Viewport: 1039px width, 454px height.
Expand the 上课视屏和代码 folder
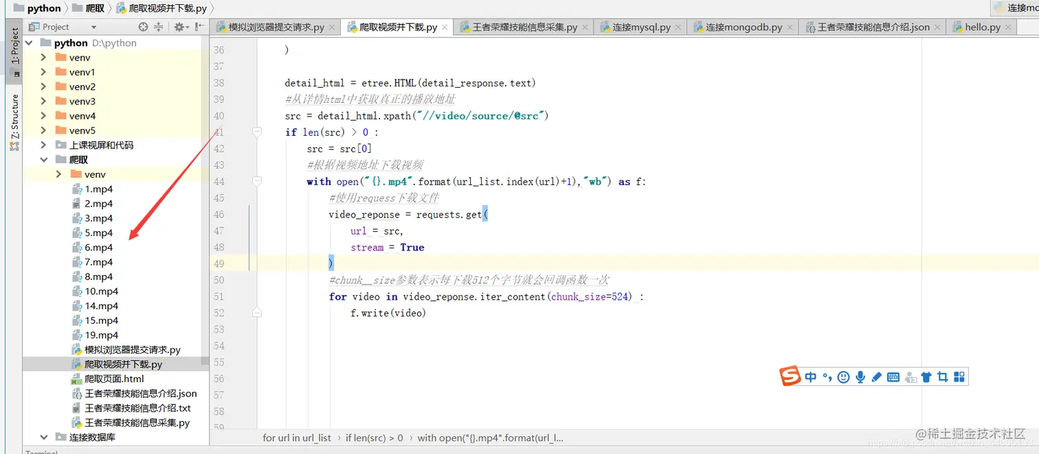pyautogui.click(x=43, y=145)
